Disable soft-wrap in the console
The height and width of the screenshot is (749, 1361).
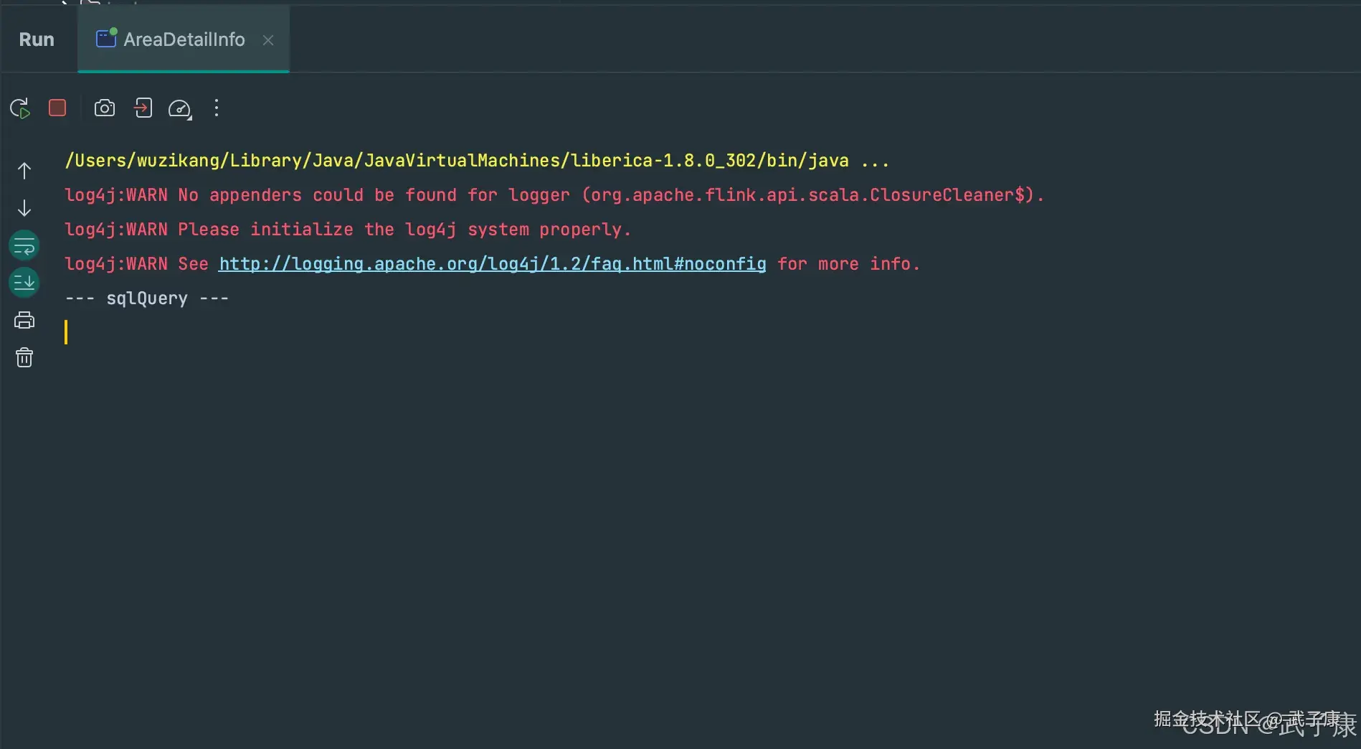[x=24, y=245]
